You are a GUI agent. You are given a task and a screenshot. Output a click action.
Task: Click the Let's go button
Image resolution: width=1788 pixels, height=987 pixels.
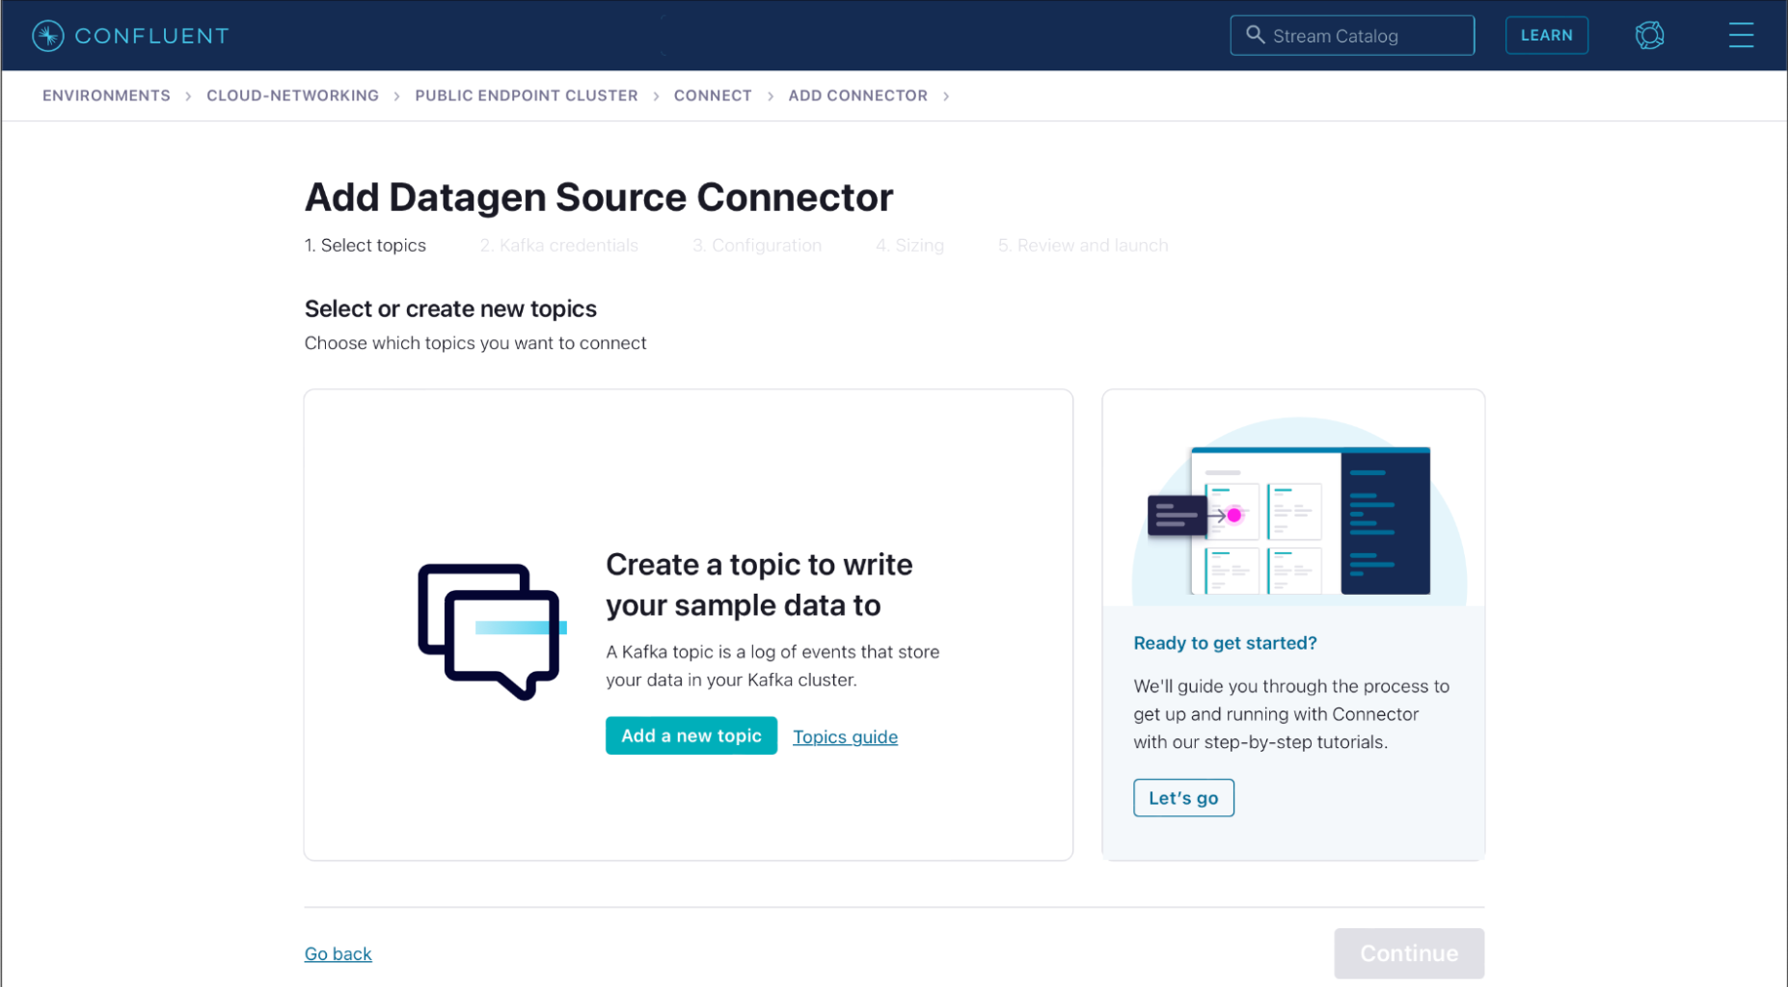click(x=1183, y=798)
